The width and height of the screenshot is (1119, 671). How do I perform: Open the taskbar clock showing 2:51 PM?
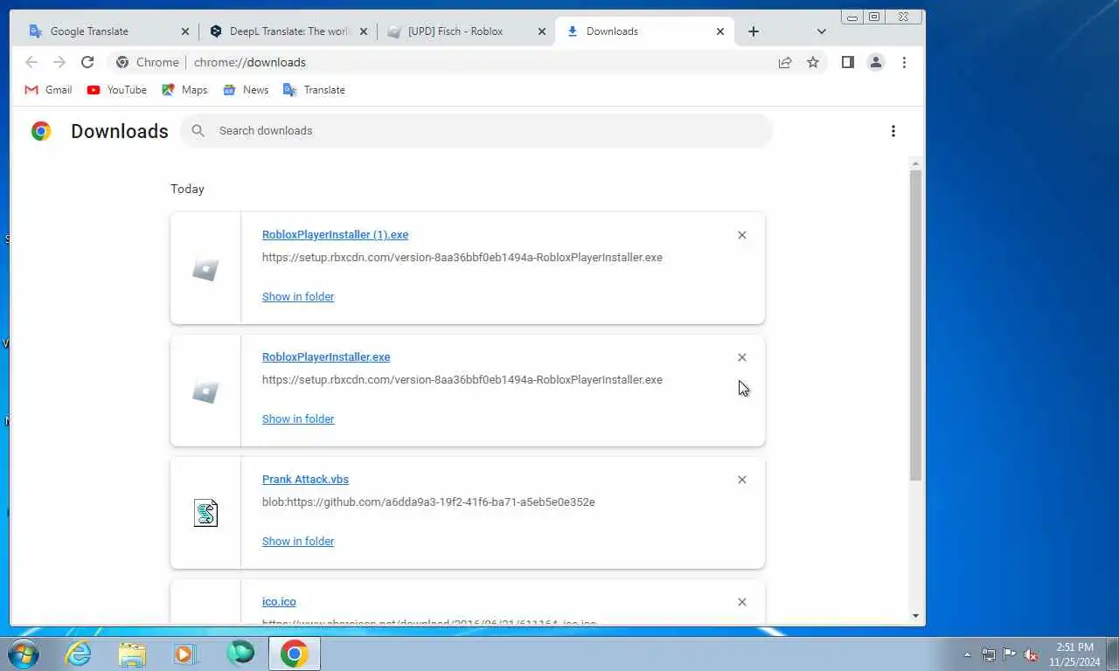click(x=1074, y=654)
